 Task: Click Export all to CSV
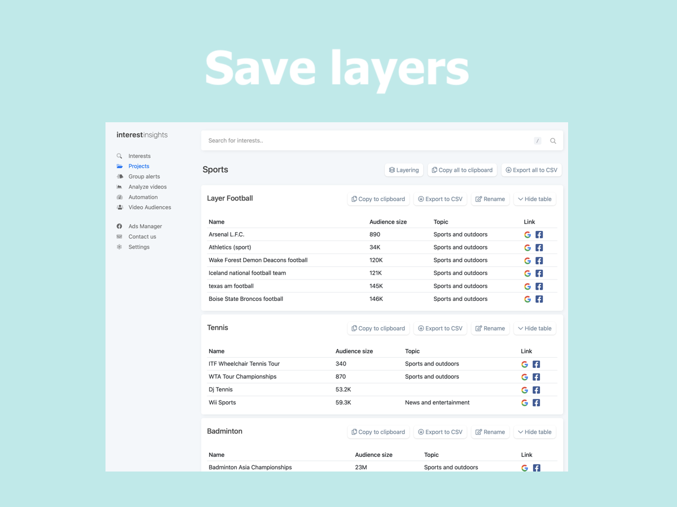(531, 170)
